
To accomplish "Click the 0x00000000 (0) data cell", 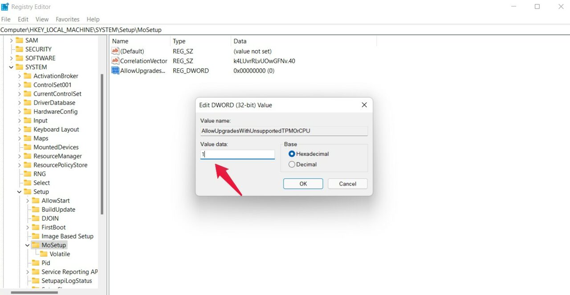I will (x=254, y=70).
